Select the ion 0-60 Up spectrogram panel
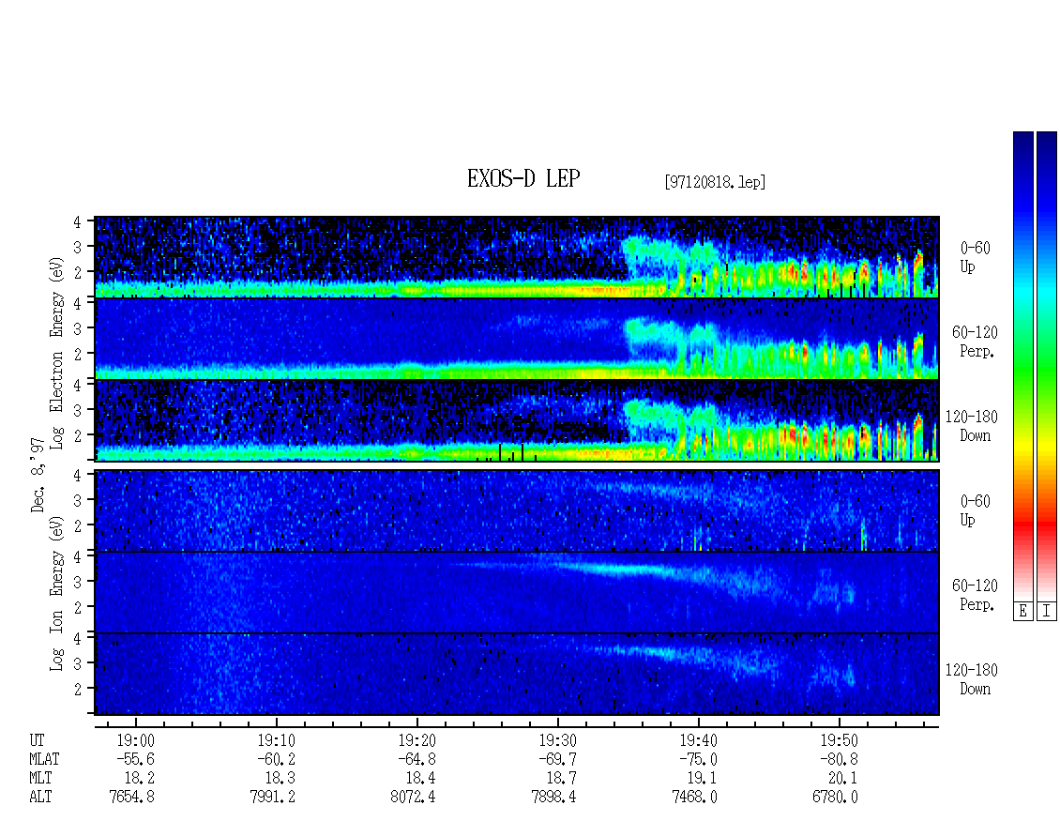The width and height of the screenshot is (1060, 821). (517, 510)
